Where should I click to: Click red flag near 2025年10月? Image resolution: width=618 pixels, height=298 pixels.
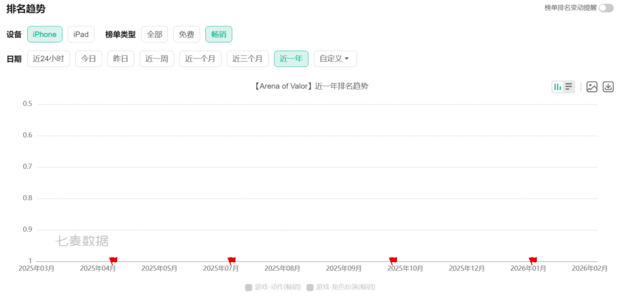393,260
